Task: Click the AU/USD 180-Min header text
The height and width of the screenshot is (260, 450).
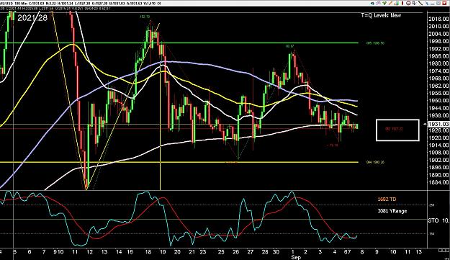Action: pyautogui.click(x=14, y=4)
